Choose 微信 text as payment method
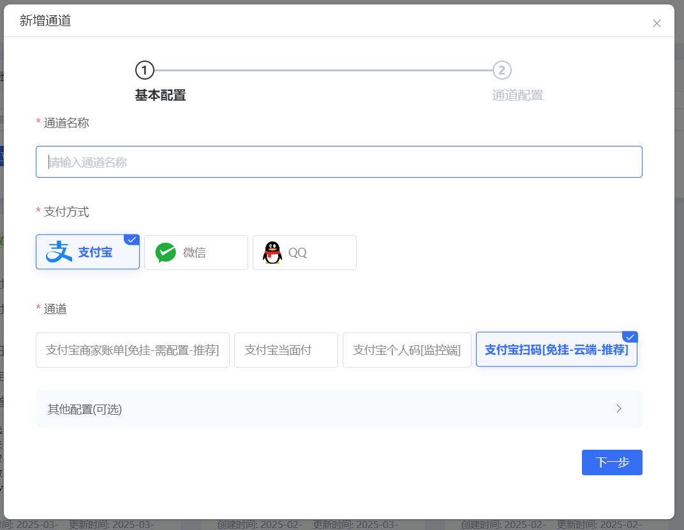The height and width of the screenshot is (530, 684). [x=195, y=252]
